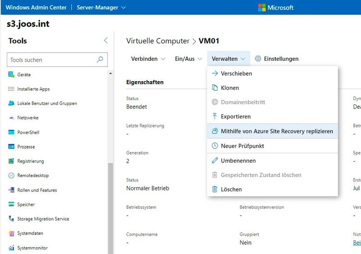This screenshot has width=361, height=254.
Task: Click the Netzwerke icon in sidebar
Action: click(x=11, y=118)
